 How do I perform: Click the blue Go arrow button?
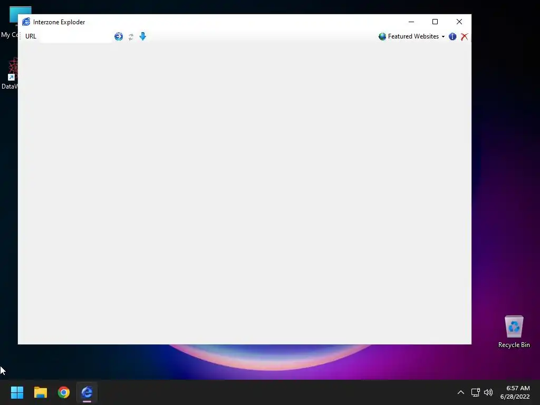119,36
